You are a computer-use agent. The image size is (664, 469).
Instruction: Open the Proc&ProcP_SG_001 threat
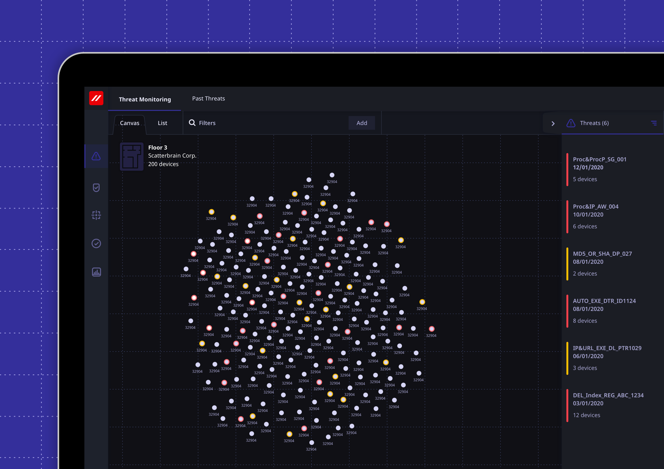613,169
